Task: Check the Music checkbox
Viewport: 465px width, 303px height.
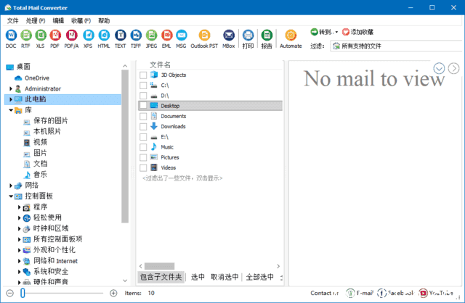Action: point(143,147)
